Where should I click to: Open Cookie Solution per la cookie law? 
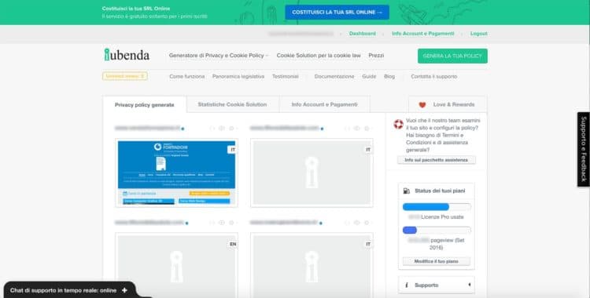pos(319,56)
